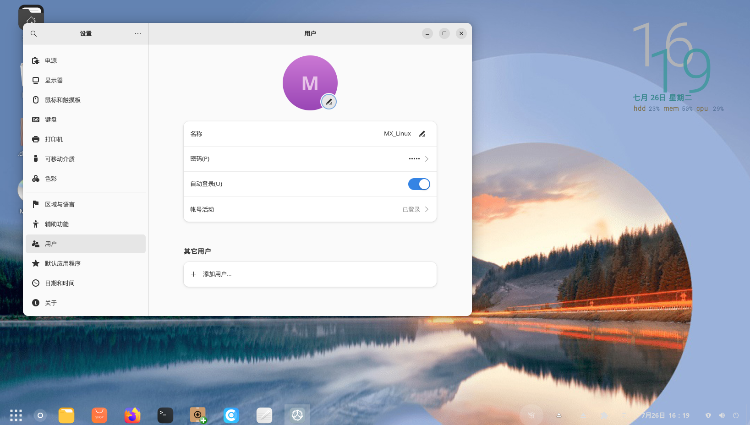750x425 pixels.
Task: Click the 显示器 display icon in sidebar
Action: tap(36, 80)
